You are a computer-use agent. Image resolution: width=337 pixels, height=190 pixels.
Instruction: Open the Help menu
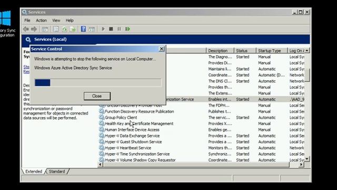(70, 21)
